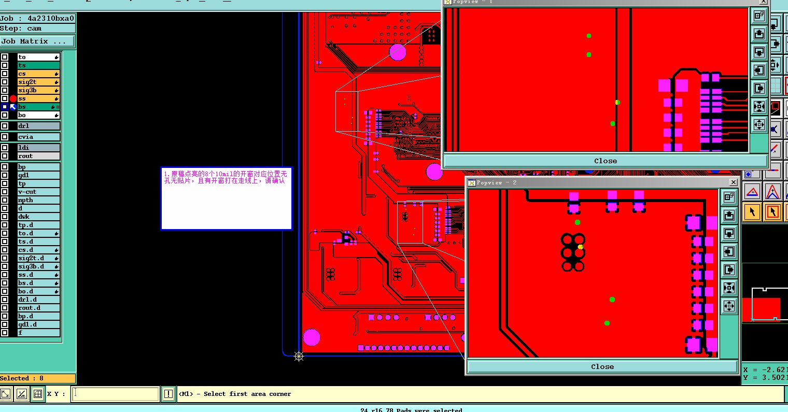
Task: Toggle the 'bs' layer checkbox
Action: click(5, 107)
